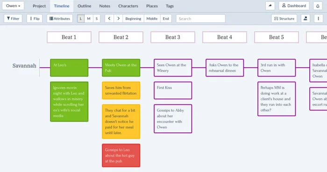The image size is (327, 172).
Task: Click the share arrow icon
Action: click(270, 6)
